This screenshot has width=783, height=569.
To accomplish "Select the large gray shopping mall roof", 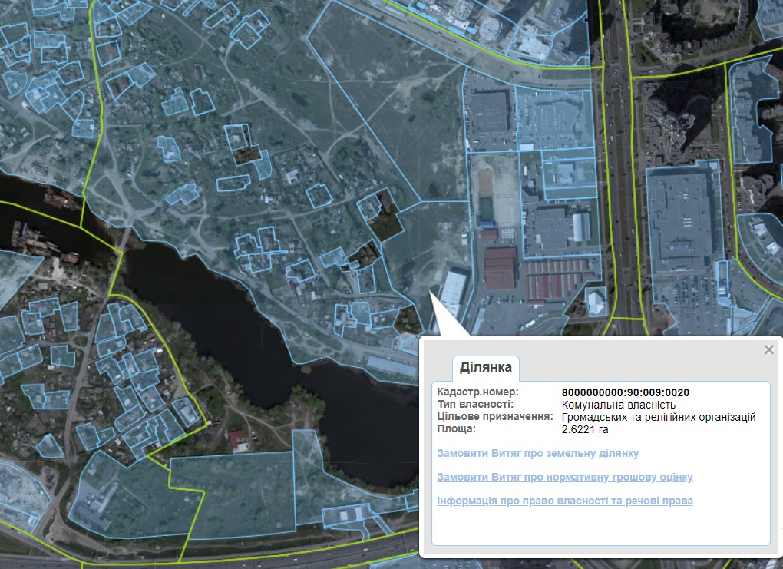I will coord(682,219).
